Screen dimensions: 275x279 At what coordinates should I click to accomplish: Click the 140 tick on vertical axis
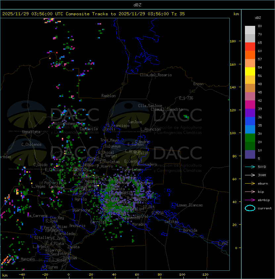pyautogui.click(x=233, y=87)
